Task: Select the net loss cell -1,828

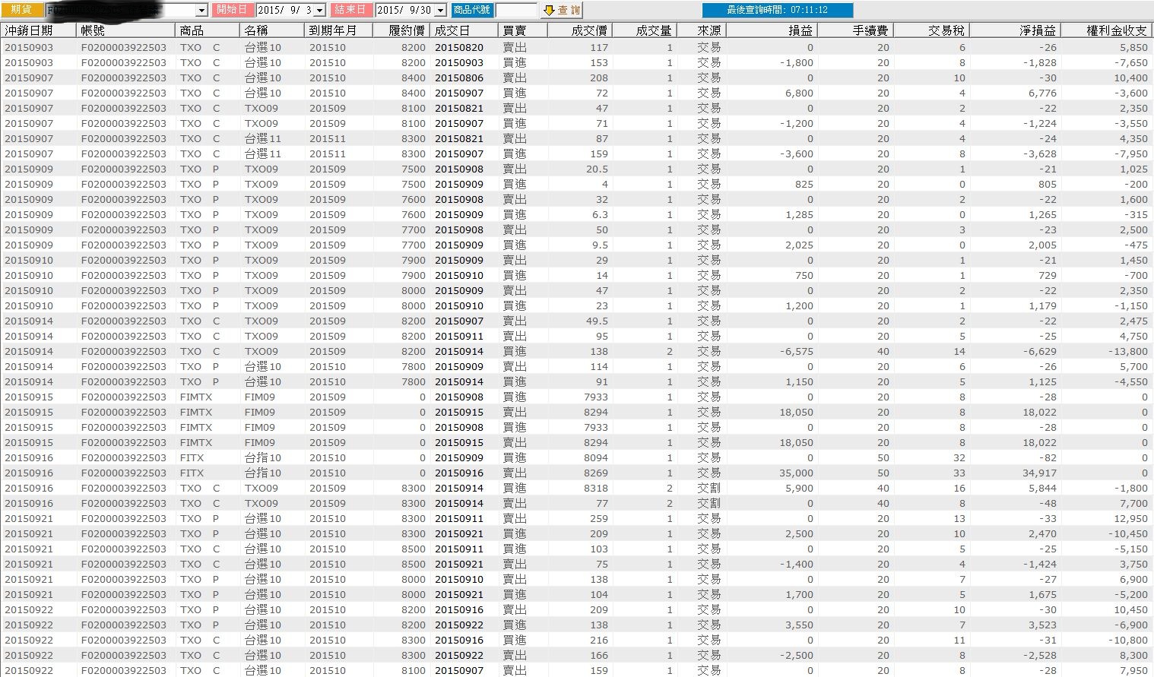Action: [1041, 62]
